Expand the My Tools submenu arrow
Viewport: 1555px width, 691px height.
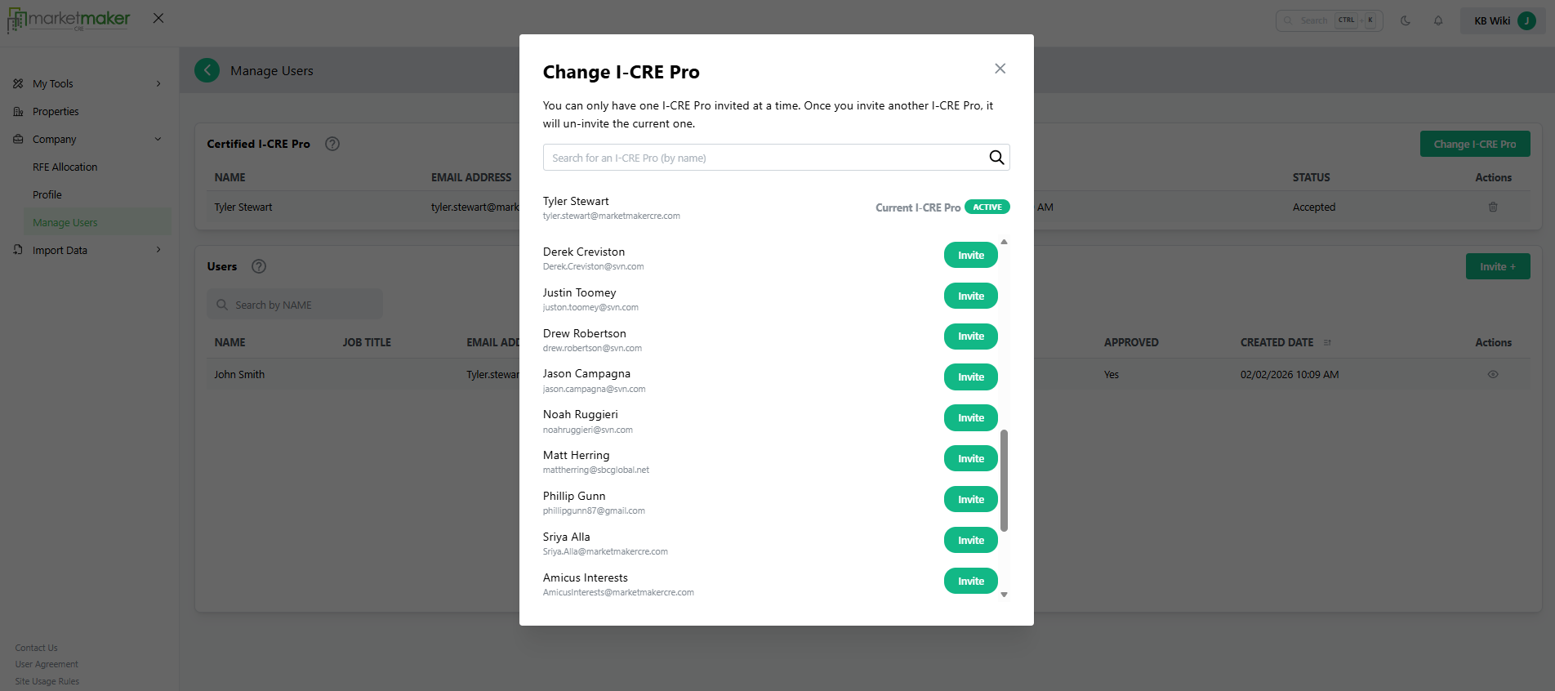[157, 83]
